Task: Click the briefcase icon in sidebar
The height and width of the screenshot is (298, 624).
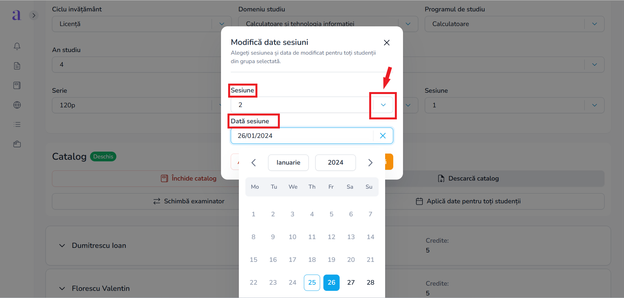Action: click(x=17, y=144)
